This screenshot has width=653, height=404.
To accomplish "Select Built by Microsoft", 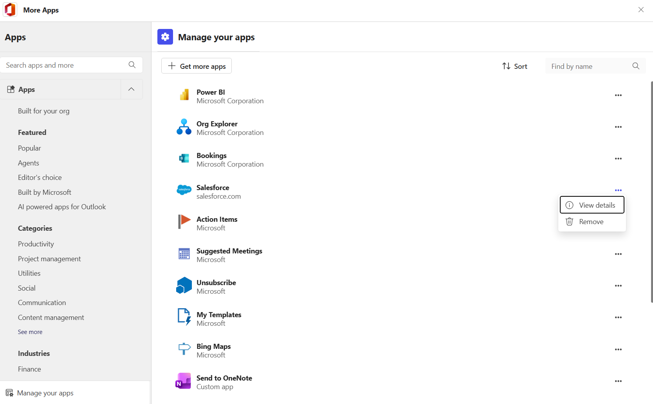I will click(45, 192).
